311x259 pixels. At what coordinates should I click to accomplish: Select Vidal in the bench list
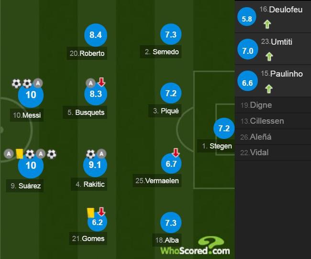point(273,152)
